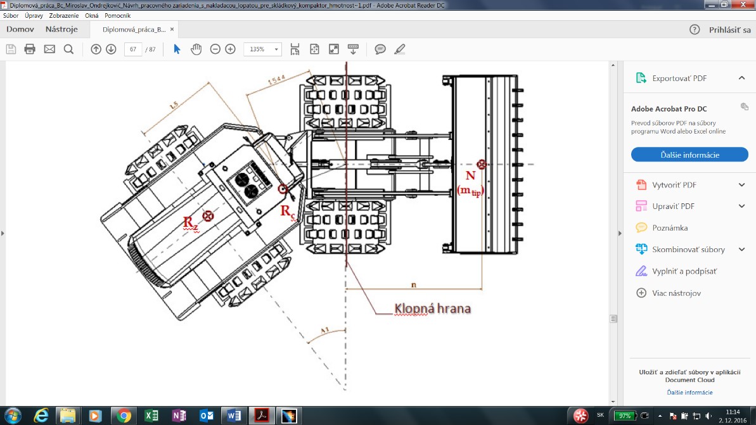The width and height of the screenshot is (756, 425).
Task: Switch to full screen mode icon
Action: 334,49
